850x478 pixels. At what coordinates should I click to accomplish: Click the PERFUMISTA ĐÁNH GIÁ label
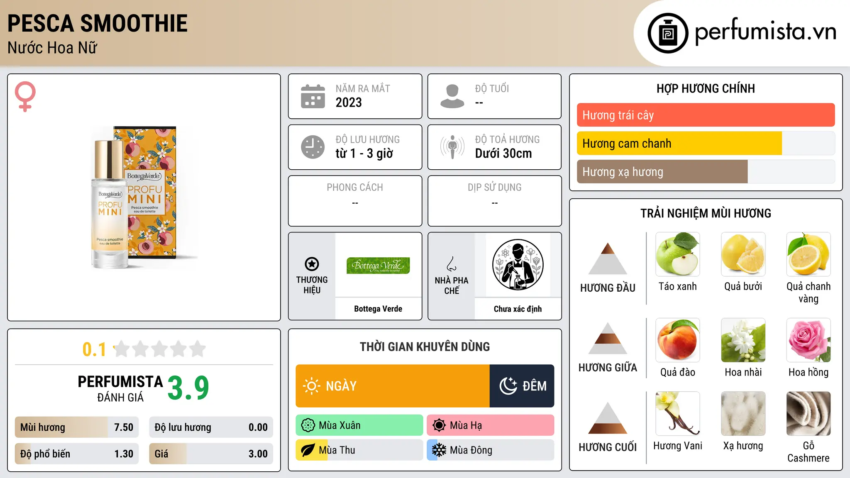tap(120, 388)
